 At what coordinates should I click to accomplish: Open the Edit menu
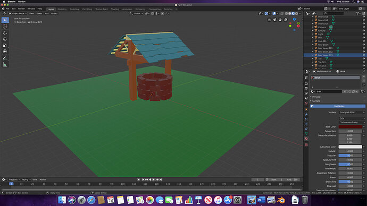[x=14, y=9]
